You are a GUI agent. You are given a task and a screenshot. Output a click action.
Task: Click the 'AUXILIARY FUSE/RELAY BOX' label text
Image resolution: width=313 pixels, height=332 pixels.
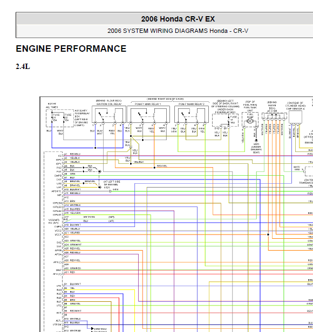tap(82, 113)
